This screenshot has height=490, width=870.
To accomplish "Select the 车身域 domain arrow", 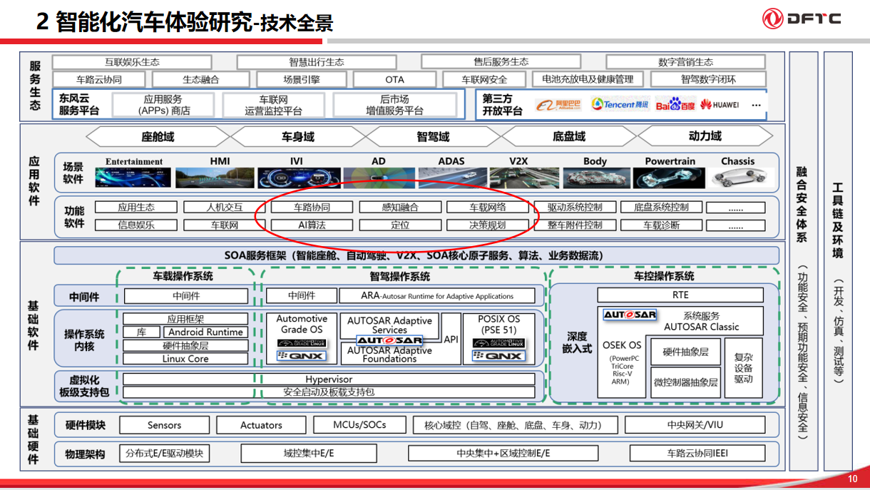I will [297, 136].
